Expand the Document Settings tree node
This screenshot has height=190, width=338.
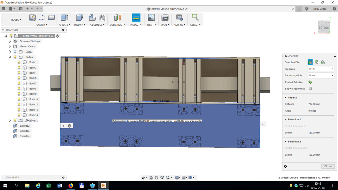tap(10, 41)
